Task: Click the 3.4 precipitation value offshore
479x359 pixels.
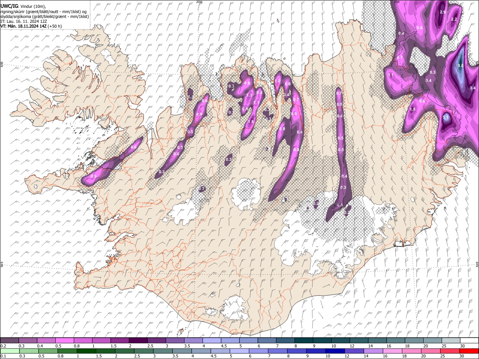Action: (472, 88)
